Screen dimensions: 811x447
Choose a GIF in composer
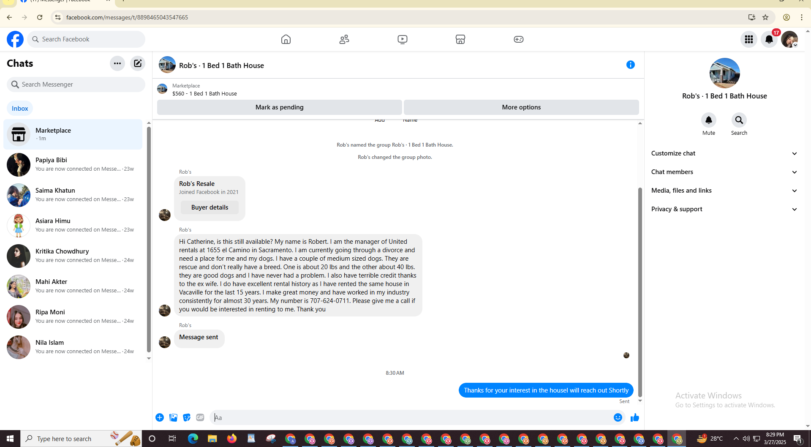coord(200,417)
